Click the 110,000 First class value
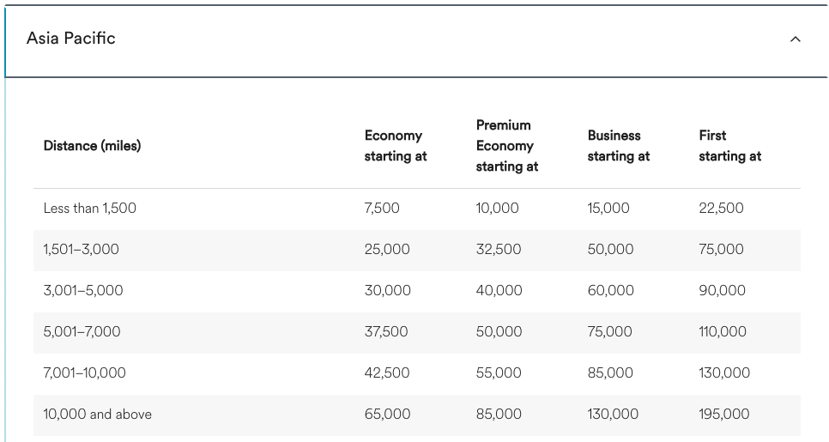The width and height of the screenshot is (829, 442). click(x=724, y=332)
